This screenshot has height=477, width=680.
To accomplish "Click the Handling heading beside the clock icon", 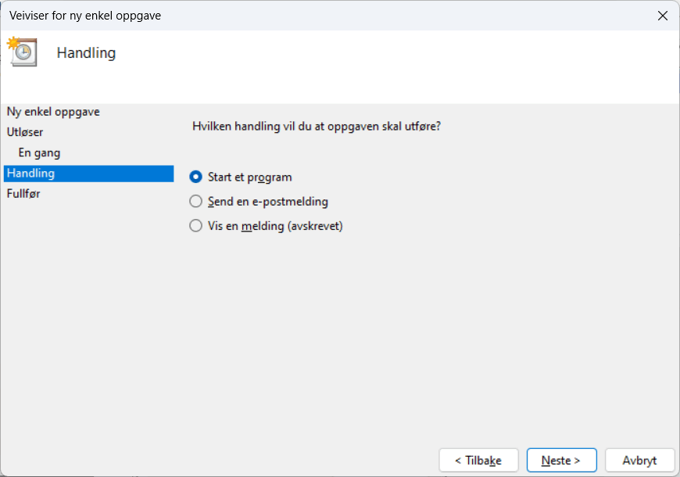I will pyautogui.click(x=86, y=53).
